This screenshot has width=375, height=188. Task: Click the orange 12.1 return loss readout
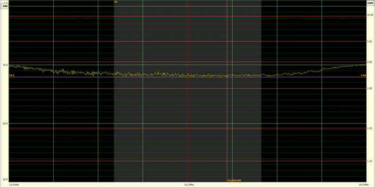[12, 75]
